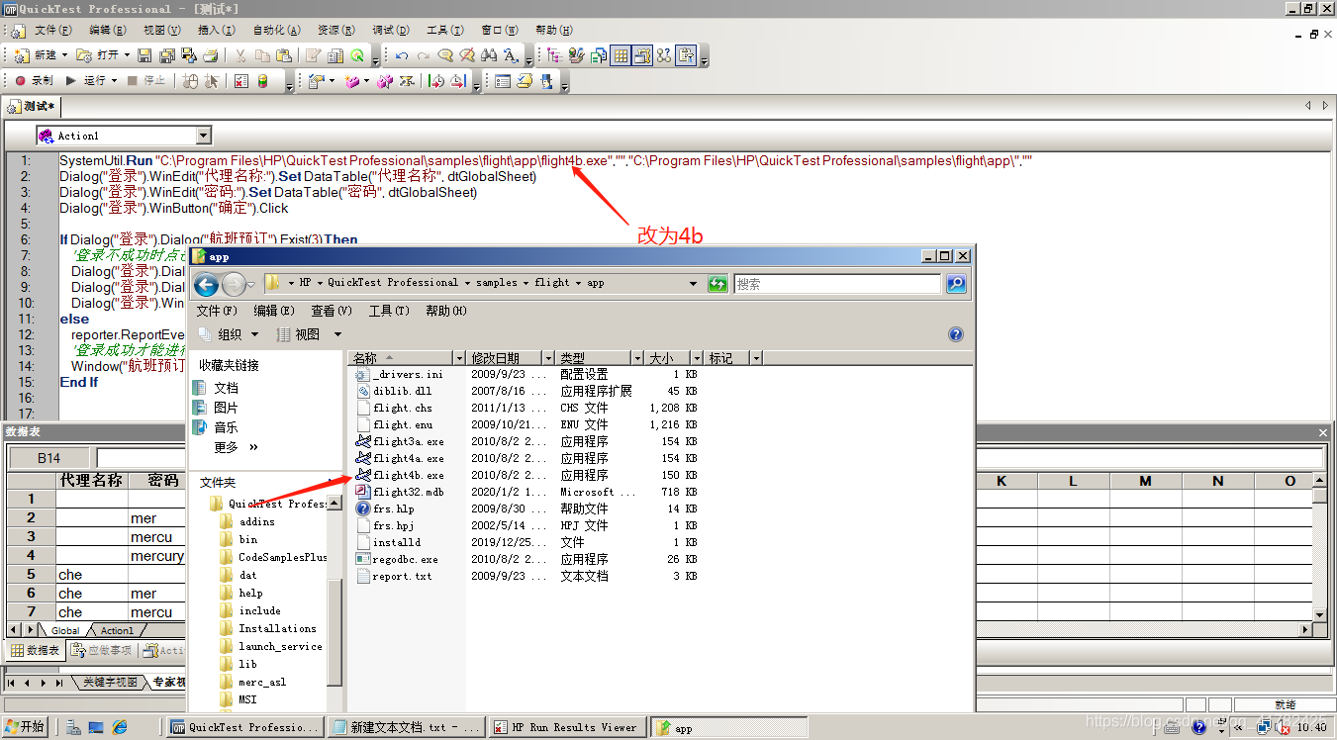Open the Open button dropdown arrow
This screenshot has width=1337, height=740.
click(127, 55)
